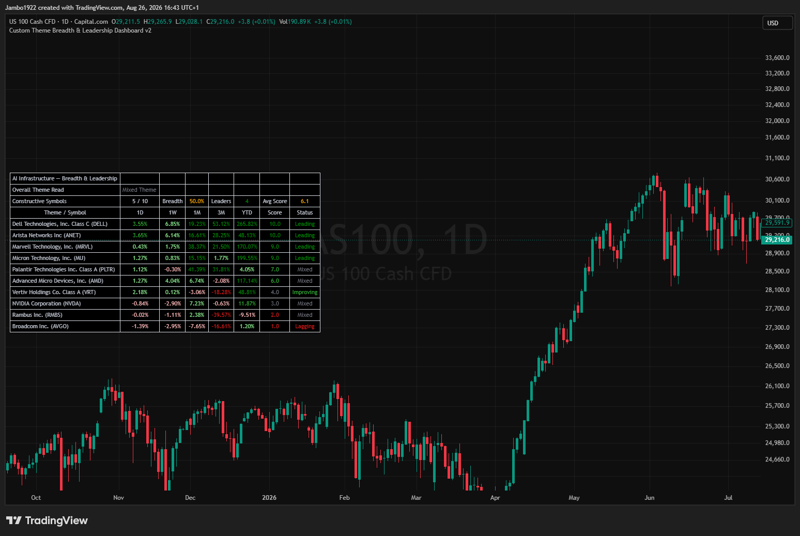Viewport: 800px width, 536px height.
Task: Click the 29,216.0 current price label on the axis
Action: tap(777, 240)
